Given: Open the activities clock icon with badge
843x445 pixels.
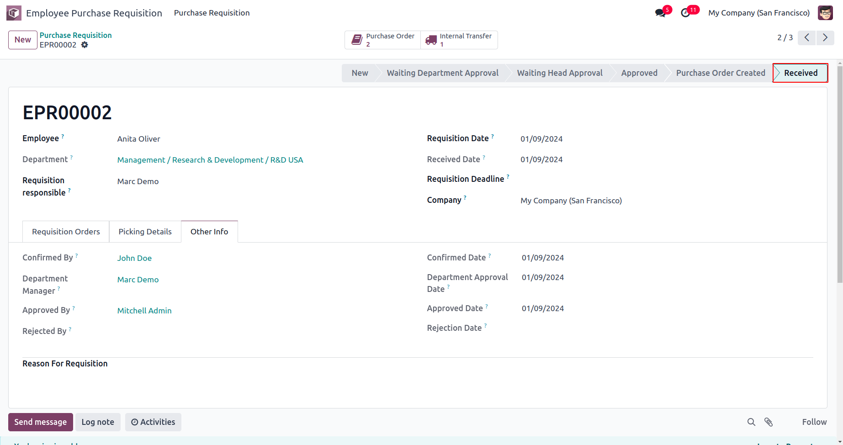Looking at the screenshot, I should (685, 13).
